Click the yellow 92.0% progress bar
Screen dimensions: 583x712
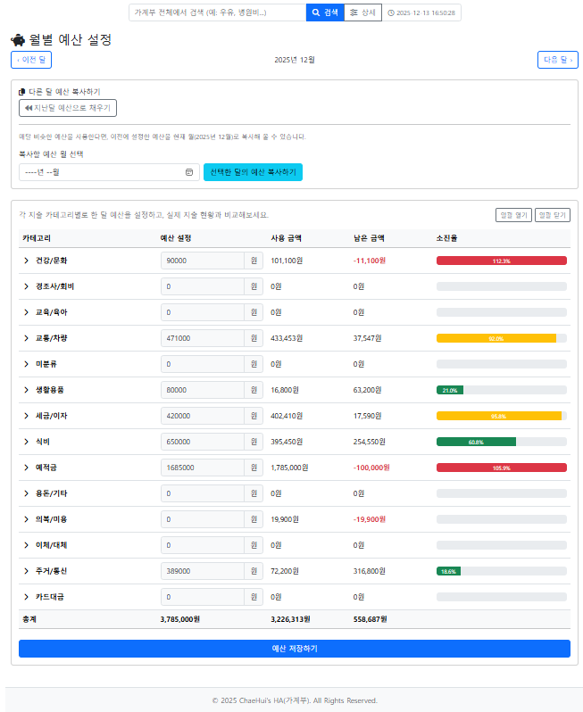click(496, 338)
